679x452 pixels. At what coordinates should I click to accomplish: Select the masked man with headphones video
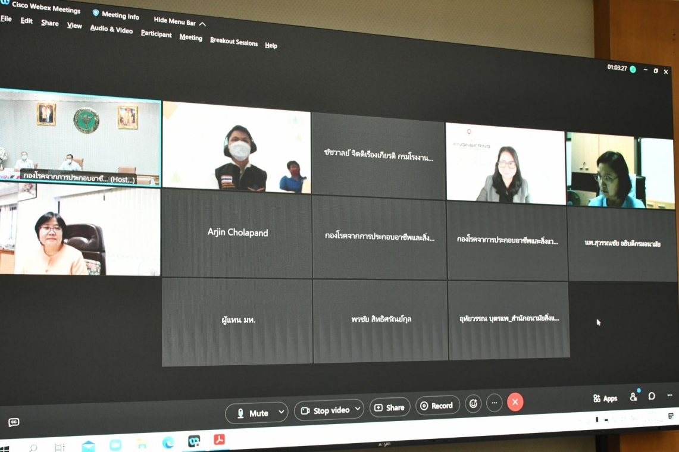pyautogui.click(x=236, y=147)
